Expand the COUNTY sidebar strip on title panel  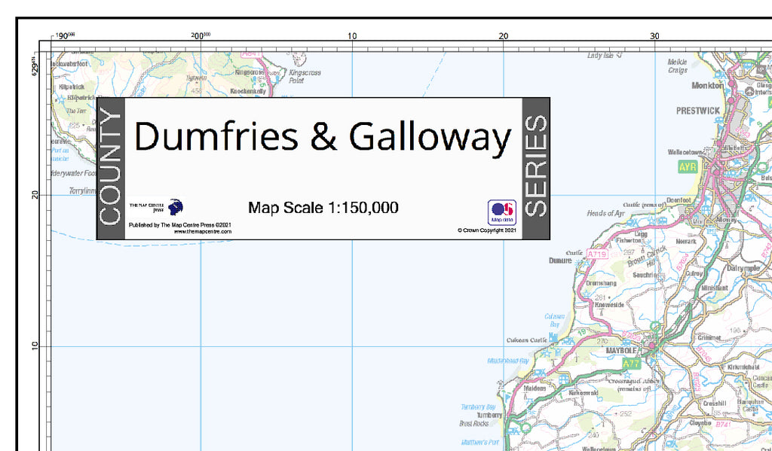click(x=110, y=167)
